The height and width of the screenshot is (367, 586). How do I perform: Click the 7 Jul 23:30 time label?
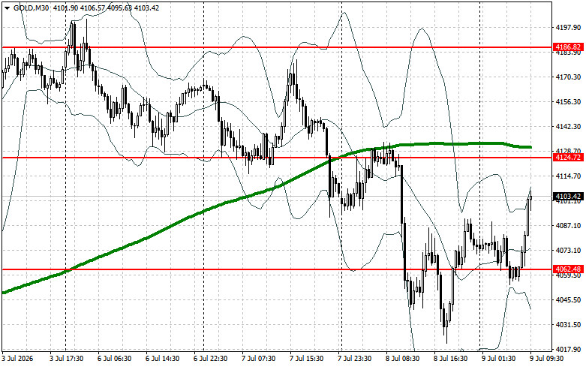click(355, 359)
